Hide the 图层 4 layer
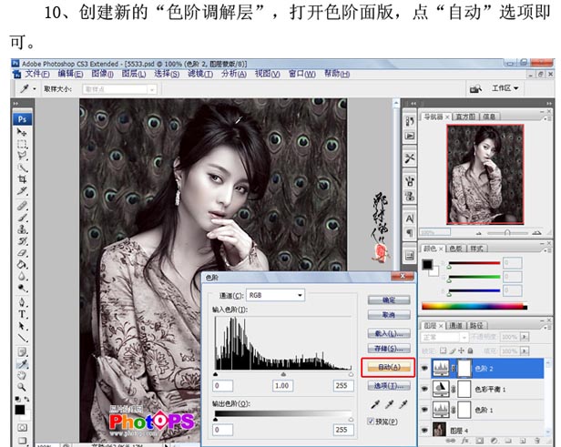Image resolution: width=561 pixels, height=447 pixels. tap(424, 431)
